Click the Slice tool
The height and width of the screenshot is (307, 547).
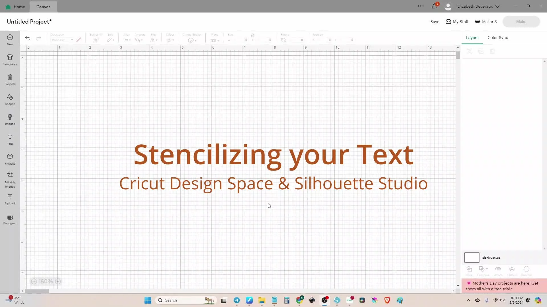tap(469, 271)
